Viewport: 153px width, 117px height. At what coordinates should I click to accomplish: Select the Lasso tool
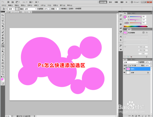click(x=3, y=21)
